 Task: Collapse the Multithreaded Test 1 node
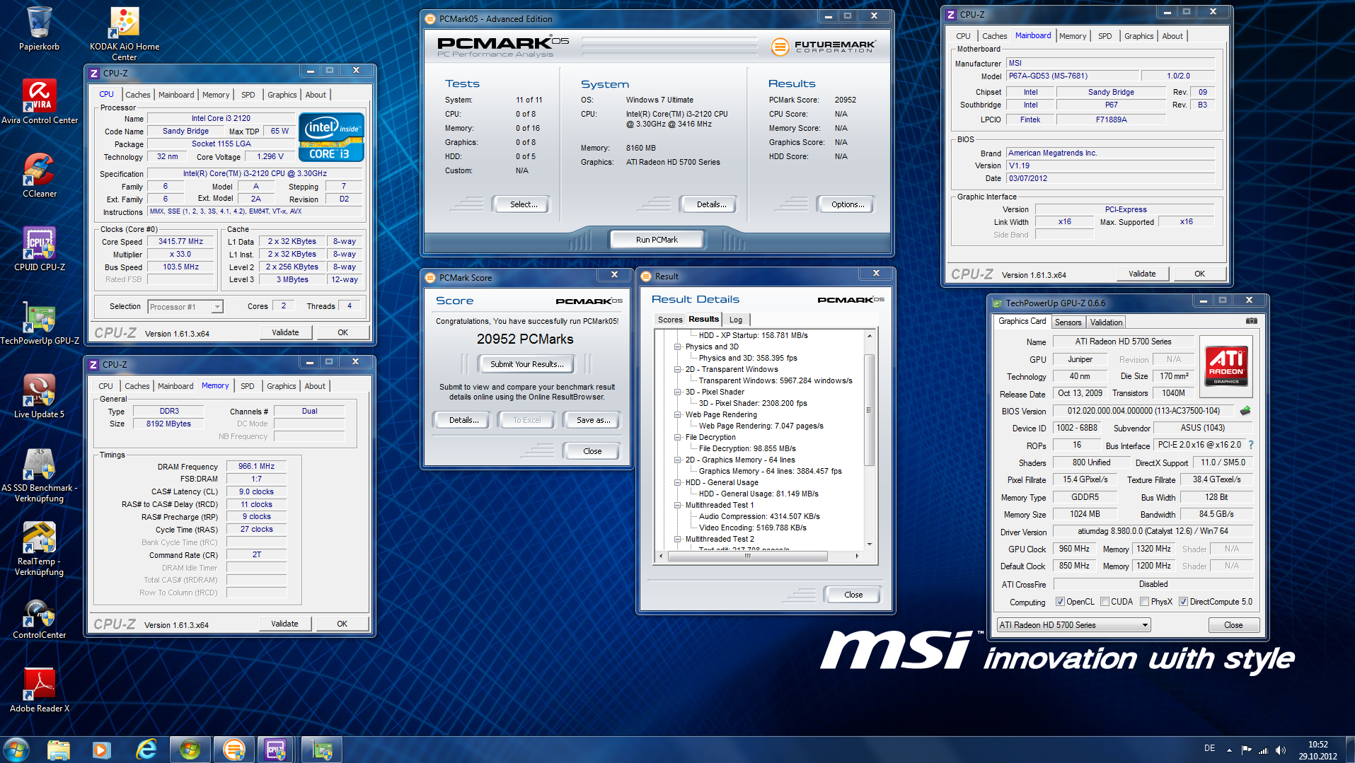pyautogui.click(x=677, y=506)
